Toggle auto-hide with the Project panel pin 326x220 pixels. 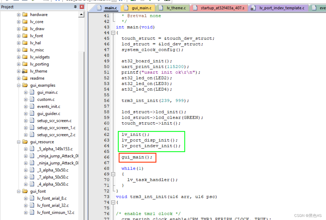tap(75, 7)
